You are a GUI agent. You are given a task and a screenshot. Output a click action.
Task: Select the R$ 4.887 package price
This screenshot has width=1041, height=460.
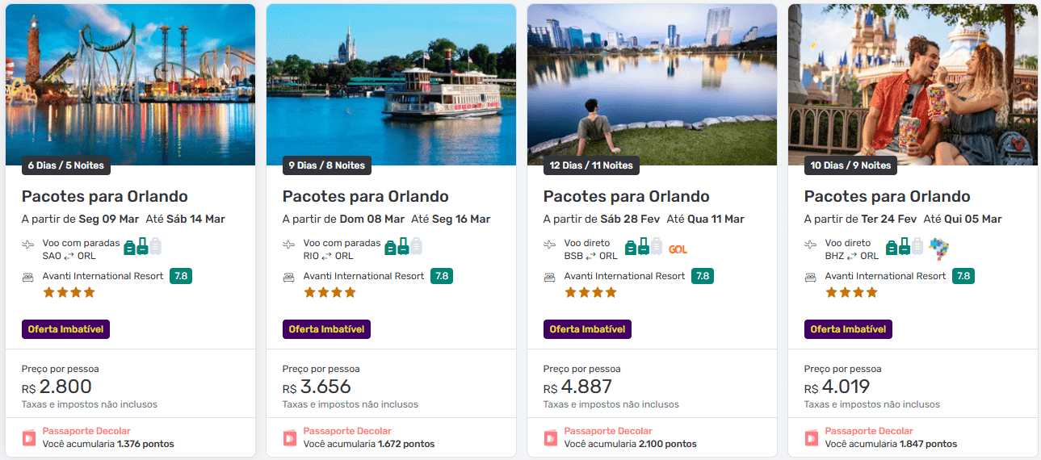point(577,387)
